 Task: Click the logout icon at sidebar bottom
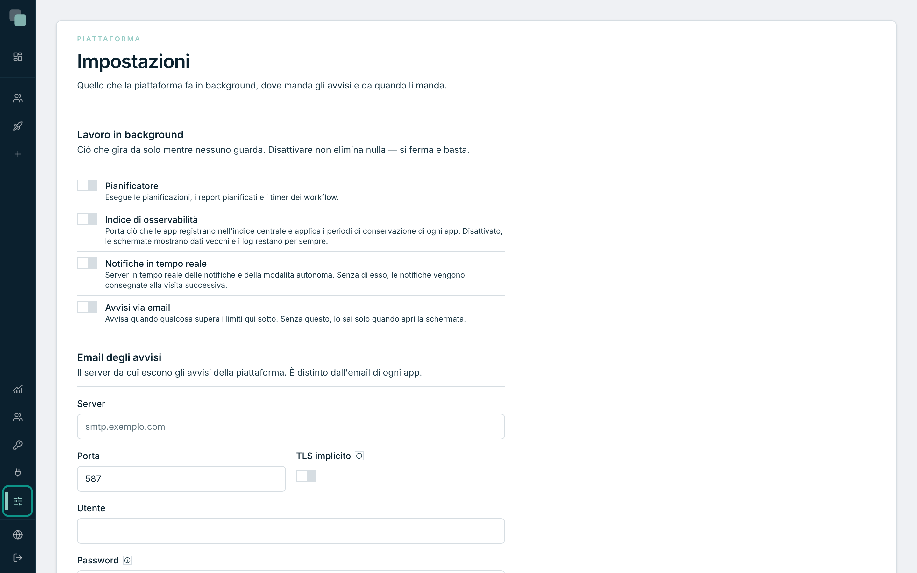point(18,558)
